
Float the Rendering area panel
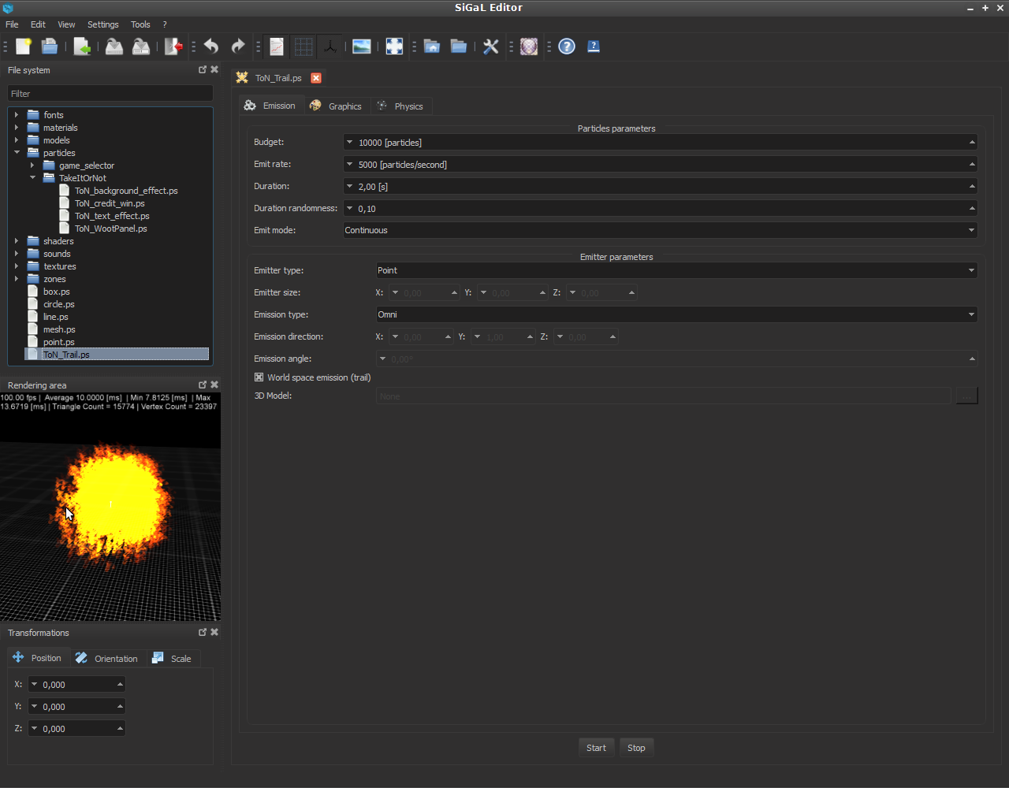pos(203,385)
